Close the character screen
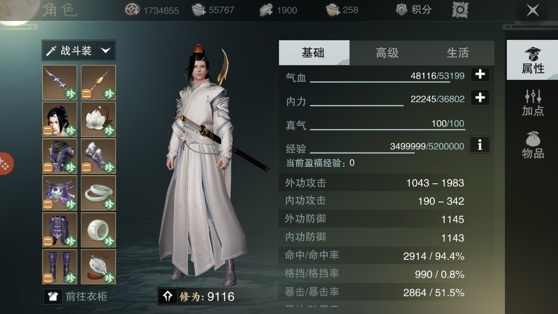 pyautogui.click(x=533, y=10)
